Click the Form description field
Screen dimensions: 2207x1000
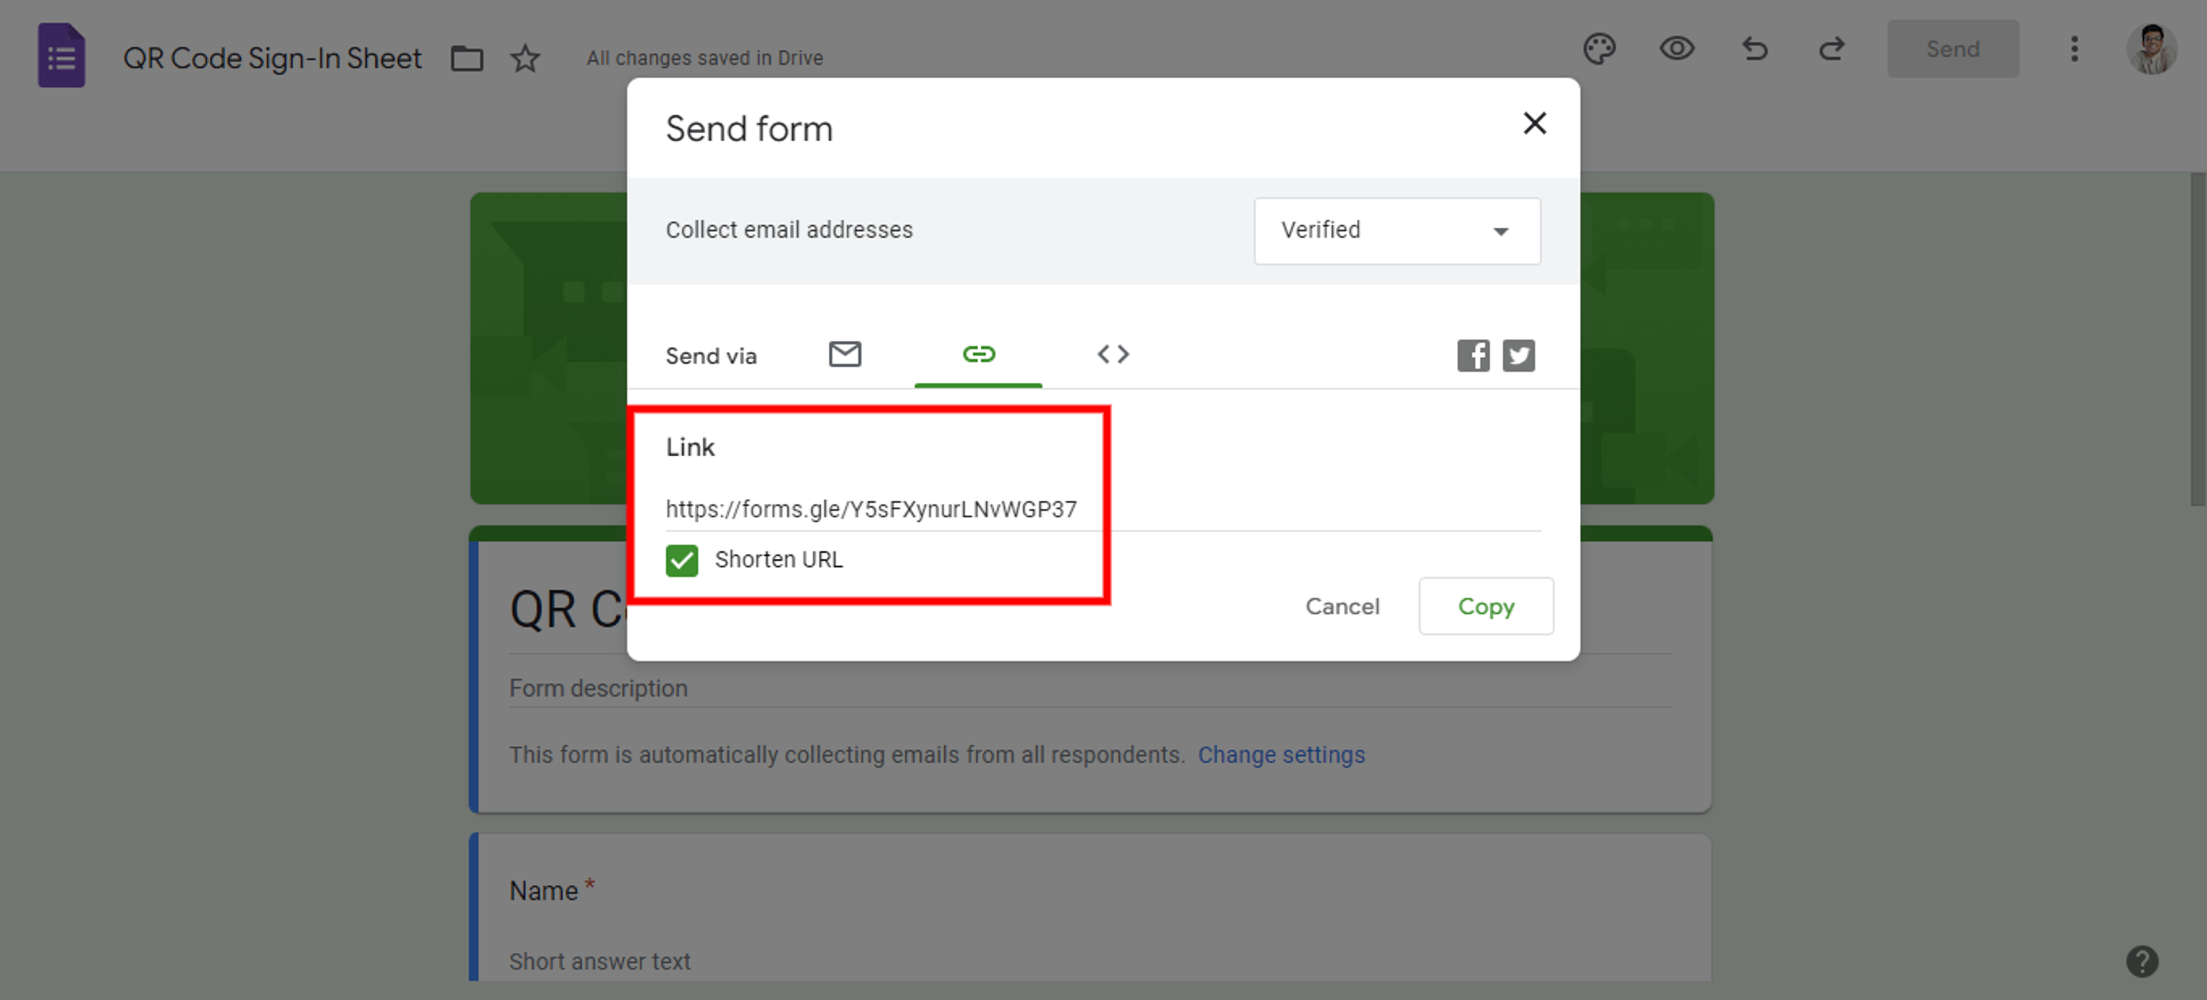click(x=1090, y=688)
